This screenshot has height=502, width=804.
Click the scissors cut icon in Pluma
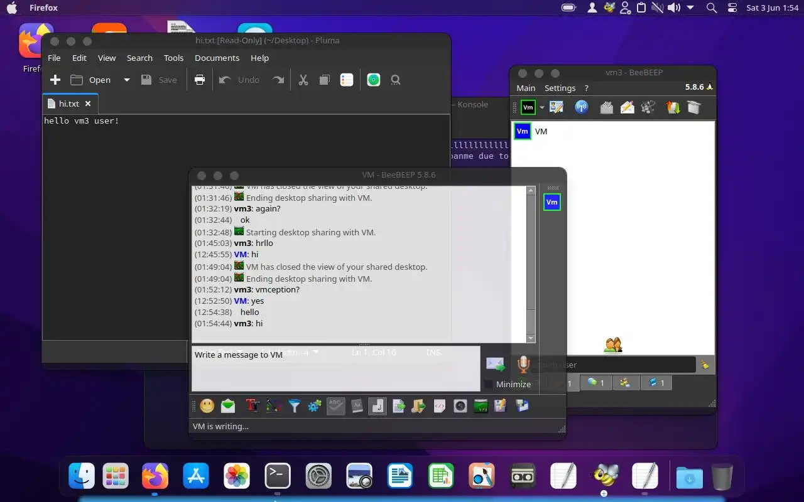click(303, 80)
